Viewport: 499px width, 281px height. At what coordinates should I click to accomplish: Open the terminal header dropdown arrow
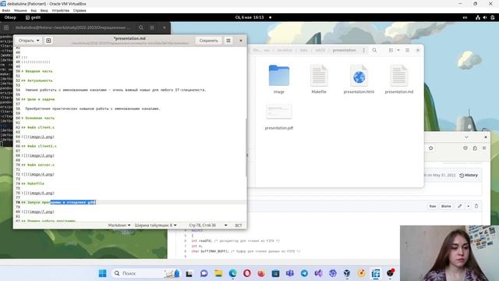[165, 28]
